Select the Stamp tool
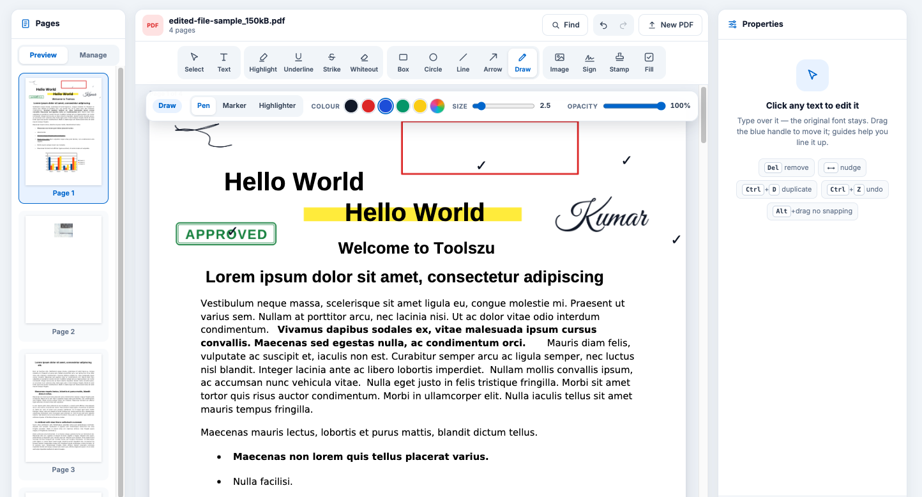Image resolution: width=922 pixels, height=497 pixels. (619, 63)
